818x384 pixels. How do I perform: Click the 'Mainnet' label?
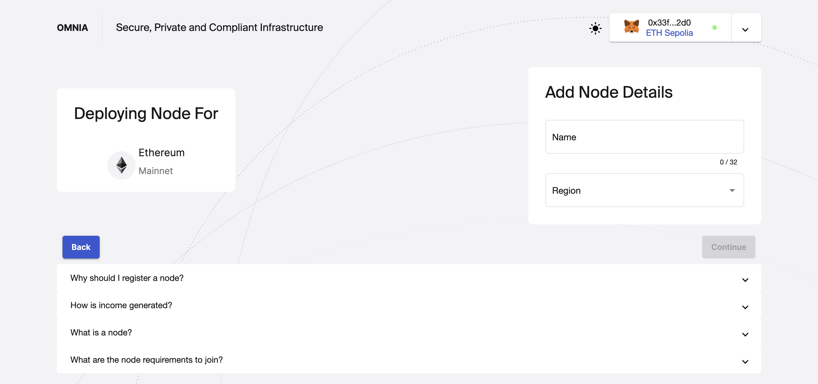(156, 171)
